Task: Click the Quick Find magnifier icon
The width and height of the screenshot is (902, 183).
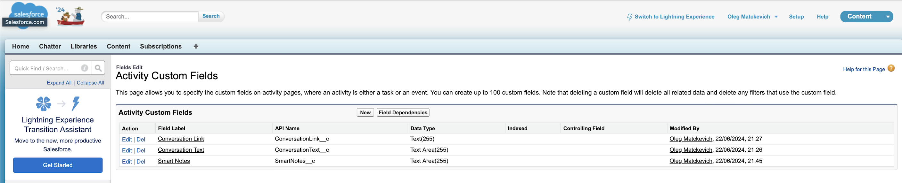Action: 98,68
